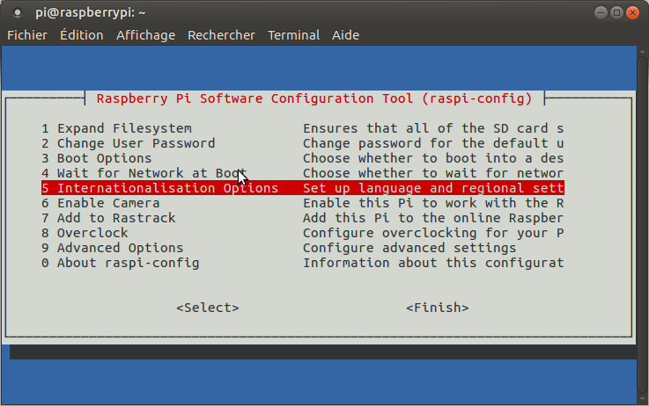Open the Fichier menu

pos(27,35)
